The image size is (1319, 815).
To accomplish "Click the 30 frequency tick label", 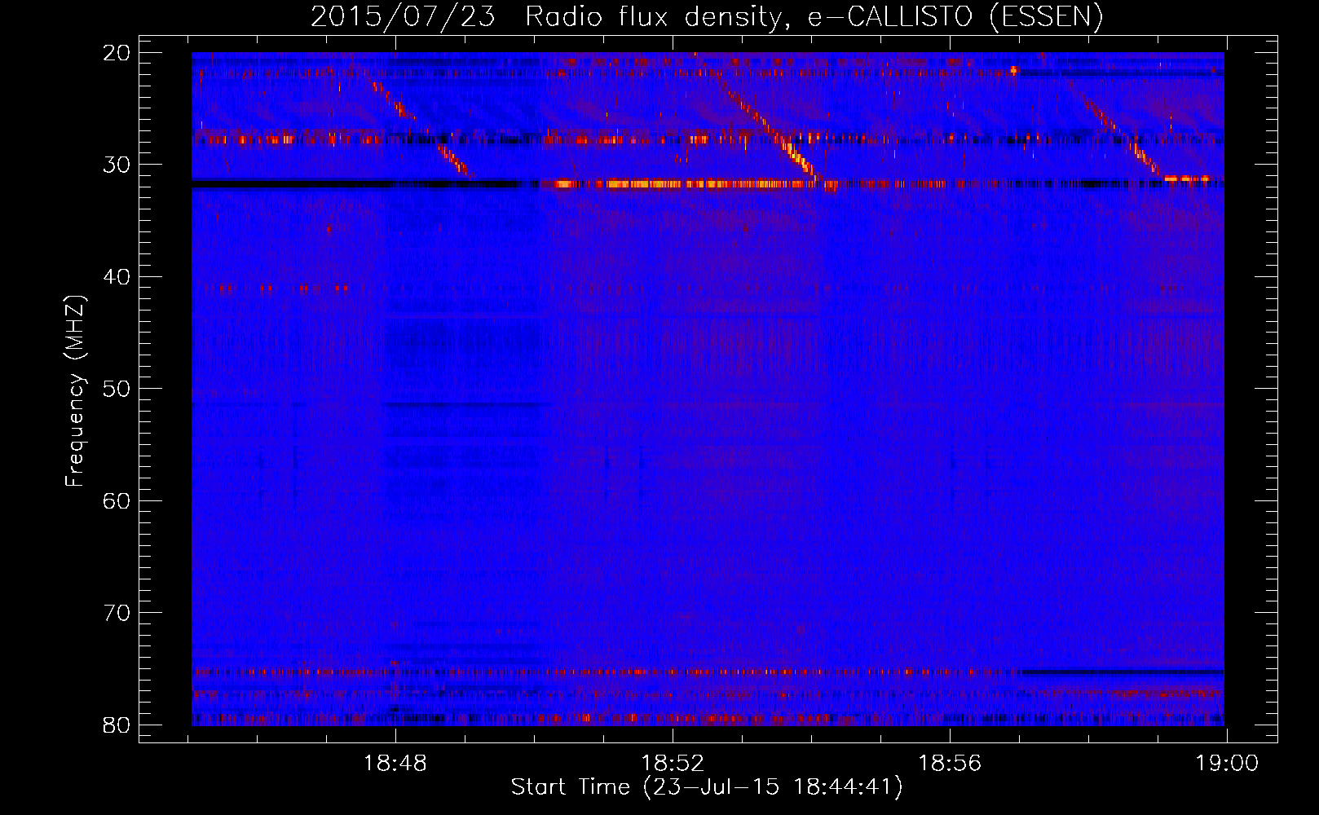I will pyautogui.click(x=117, y=165).
